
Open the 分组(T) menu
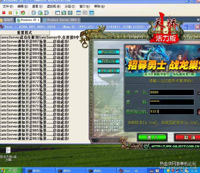(70, 6)
